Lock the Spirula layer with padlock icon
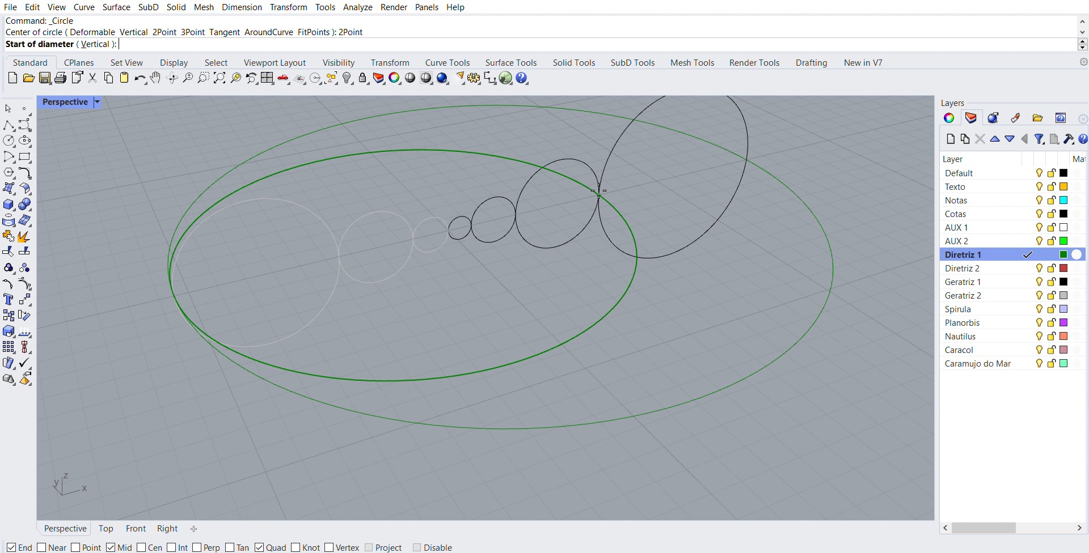 coord(1052,309)
